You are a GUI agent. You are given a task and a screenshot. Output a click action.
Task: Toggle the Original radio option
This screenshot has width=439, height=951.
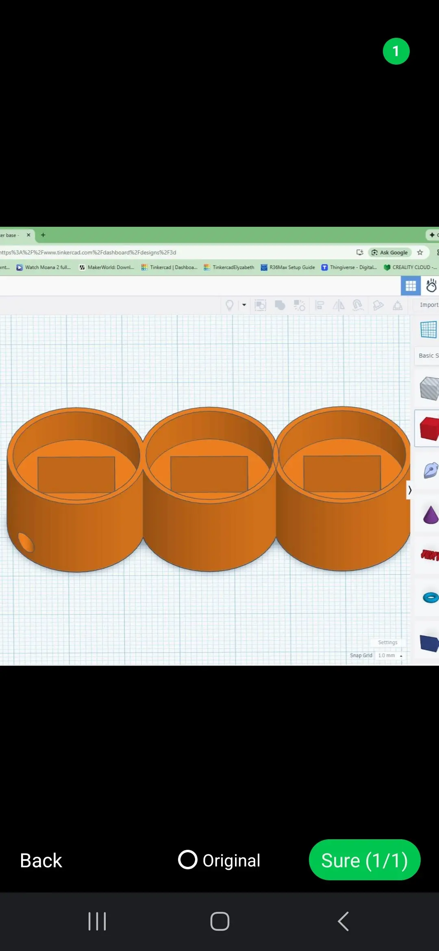tap(219, 860)
